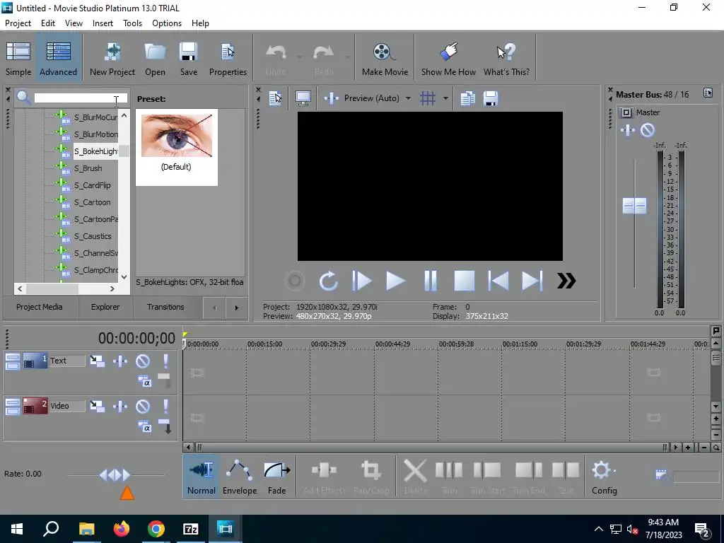
Task: Stop playback
Action: pos(464,281)
